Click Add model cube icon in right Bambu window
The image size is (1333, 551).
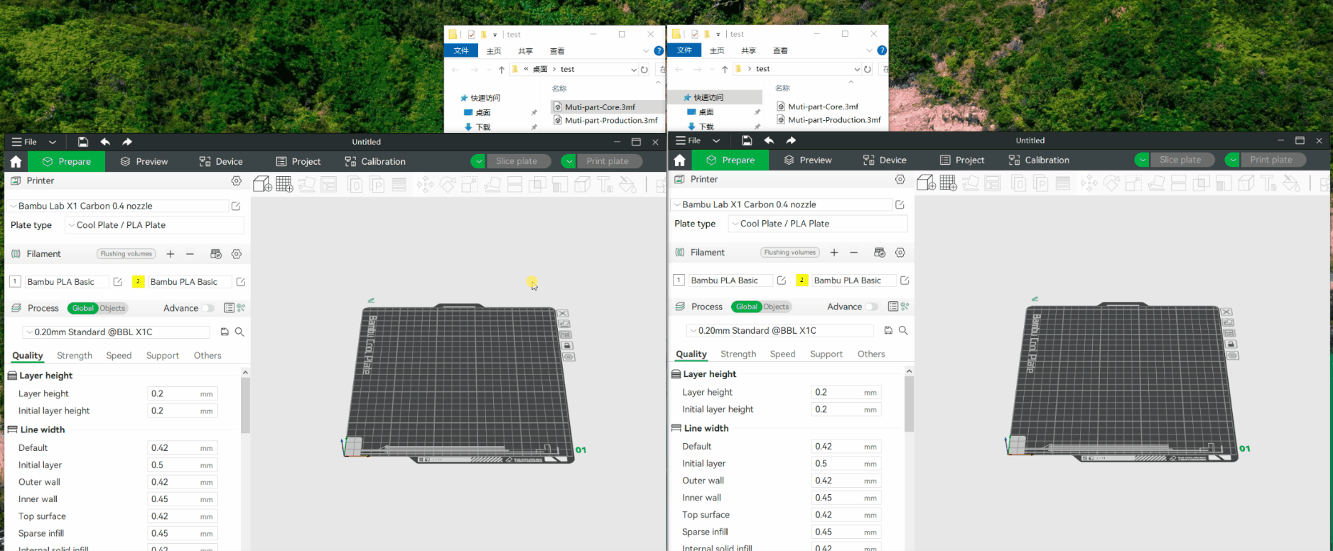[926, 183]
